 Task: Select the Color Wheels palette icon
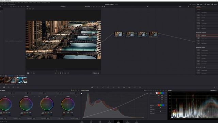4,87
